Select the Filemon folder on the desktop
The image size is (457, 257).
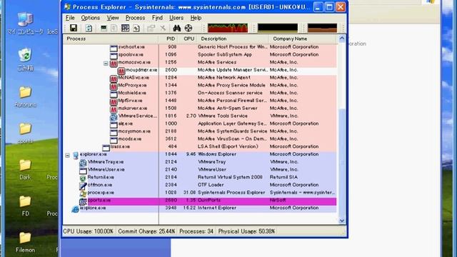[x=26, y=238]
